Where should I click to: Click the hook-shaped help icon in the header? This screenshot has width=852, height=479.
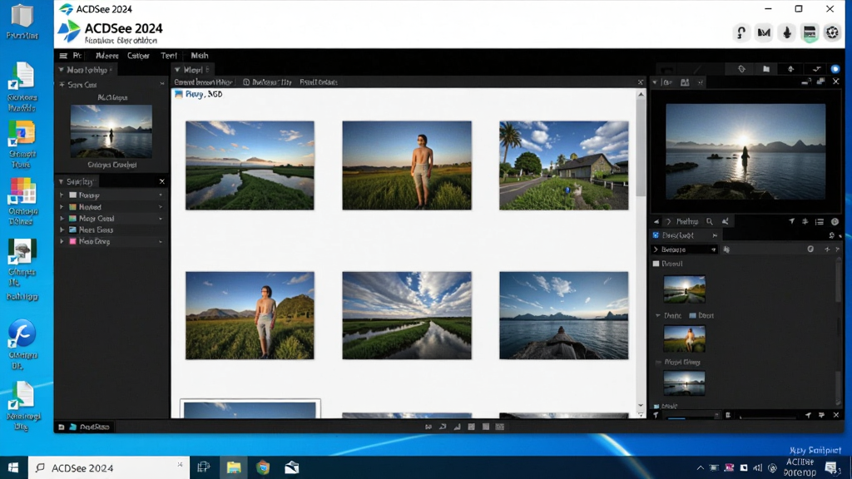pos(741,32)
